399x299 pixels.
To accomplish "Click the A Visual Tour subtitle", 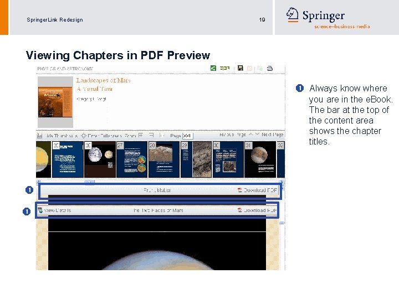I will pos(95,89).
